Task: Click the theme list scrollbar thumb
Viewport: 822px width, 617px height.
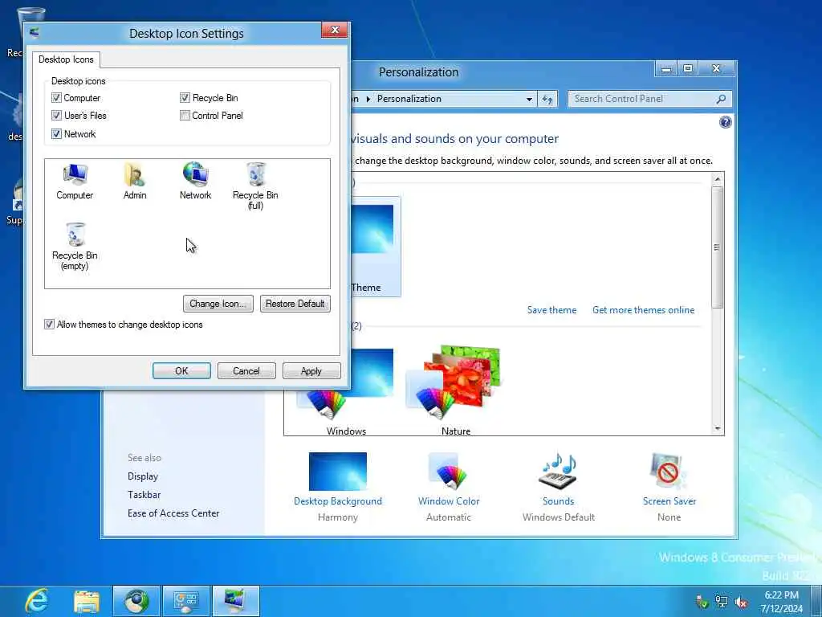Action: coord(718,247)
